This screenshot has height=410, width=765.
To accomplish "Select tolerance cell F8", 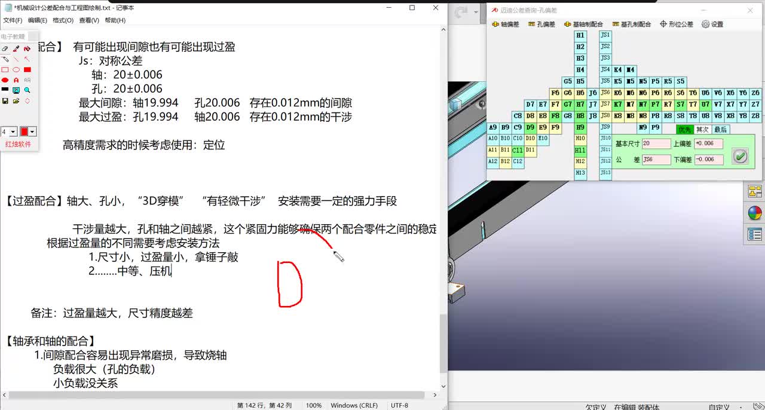I will pyautogui.click(x=555, y=116).
